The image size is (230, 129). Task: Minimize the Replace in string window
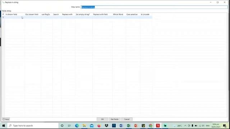pos(211,3)
